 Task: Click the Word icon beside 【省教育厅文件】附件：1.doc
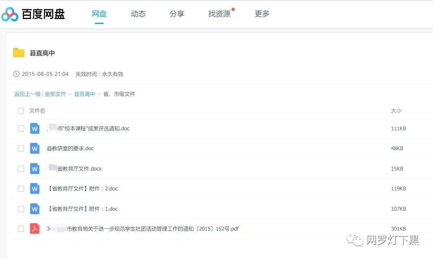(x=35, y=209)
